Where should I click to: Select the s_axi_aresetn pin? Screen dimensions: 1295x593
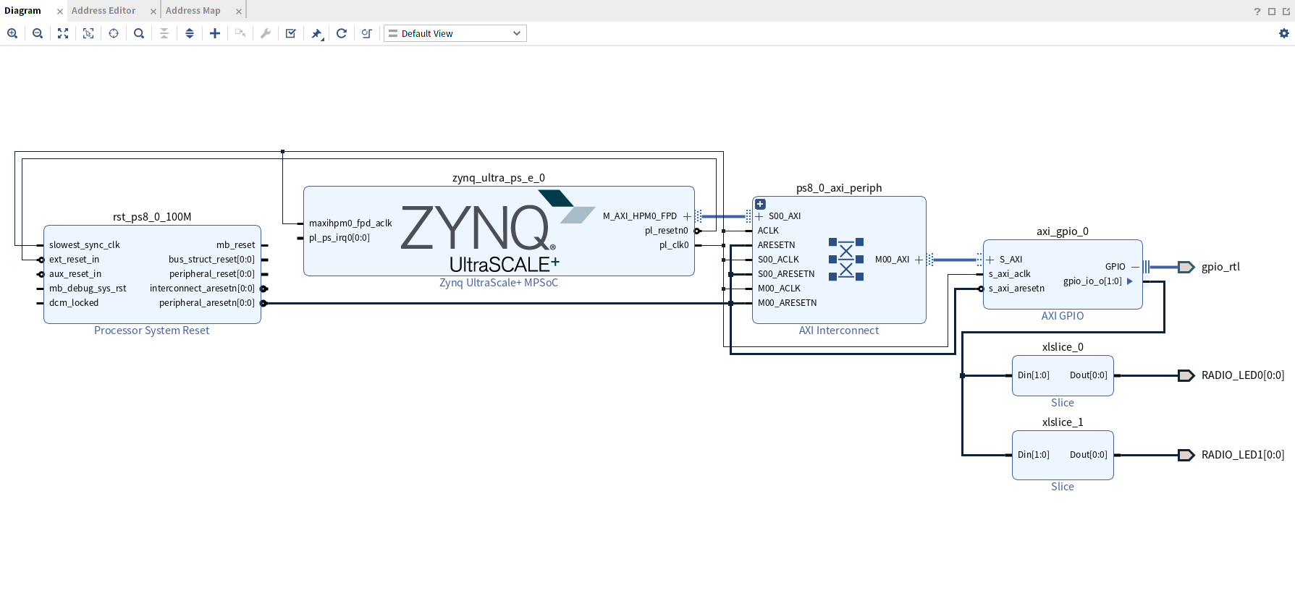(x=1017, y=289)
